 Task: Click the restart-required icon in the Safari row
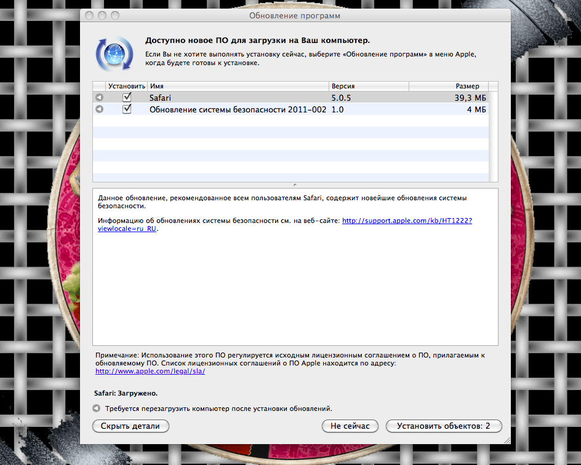coord(99,97)
